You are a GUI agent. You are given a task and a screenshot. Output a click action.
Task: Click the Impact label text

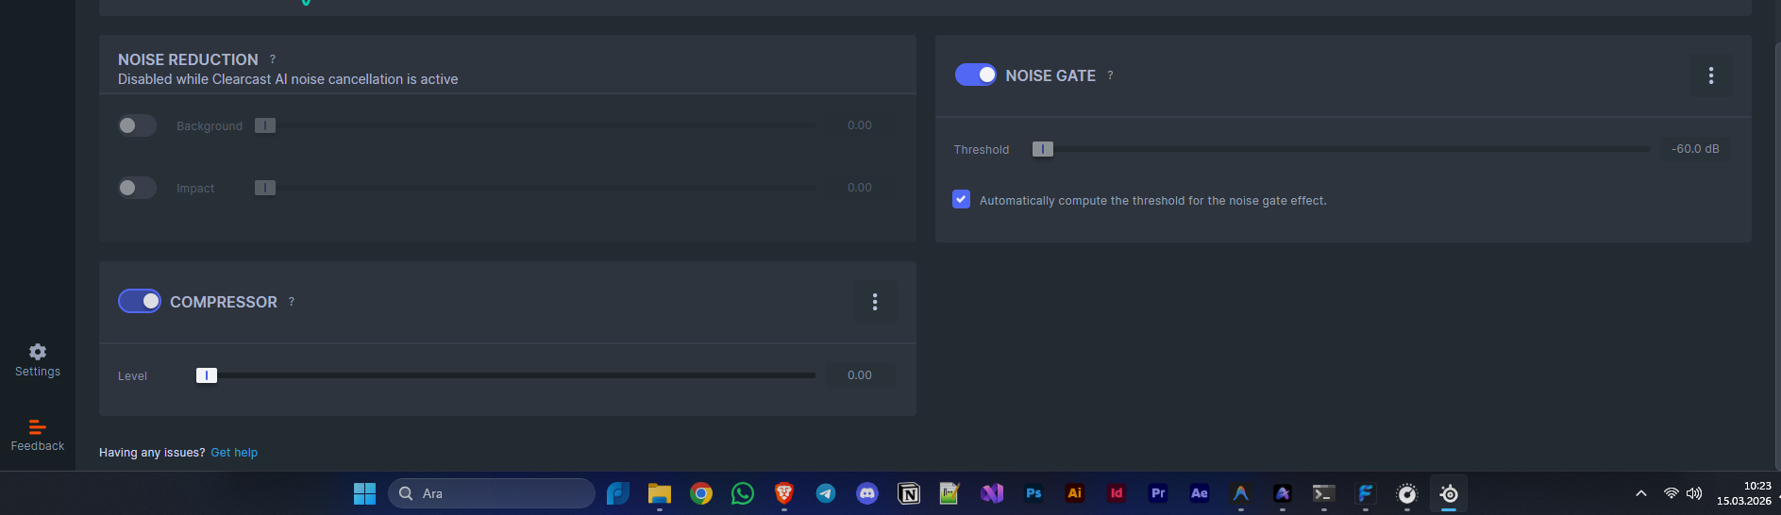pos(195,189)
